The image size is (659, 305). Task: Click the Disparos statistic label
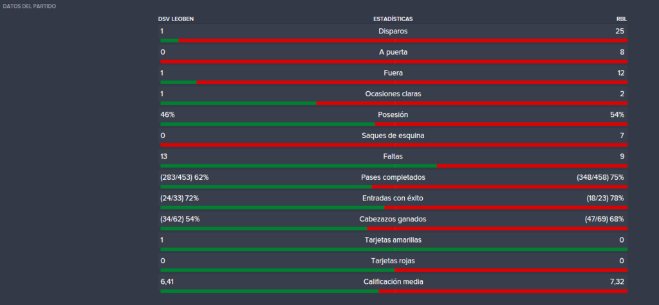pyautogui.click(x=393, y=31)
